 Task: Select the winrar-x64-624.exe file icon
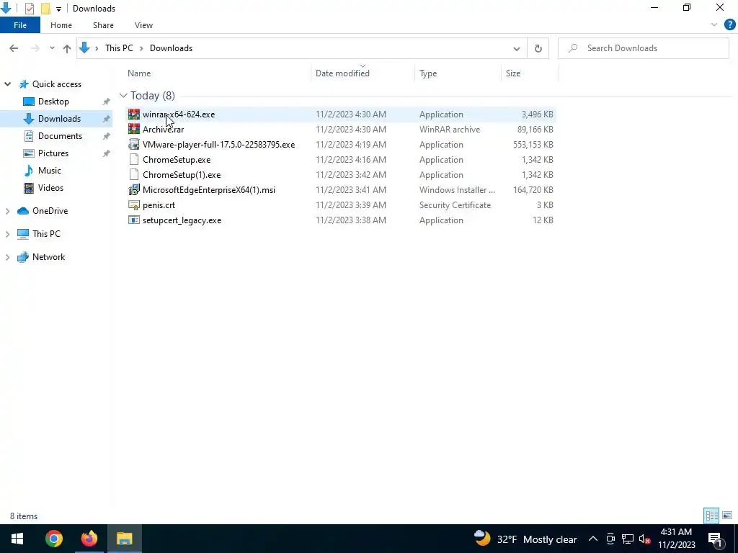pyautogui.click(x=133, y=114)
